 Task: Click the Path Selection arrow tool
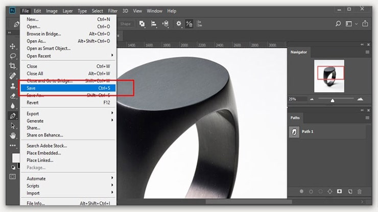13,126
